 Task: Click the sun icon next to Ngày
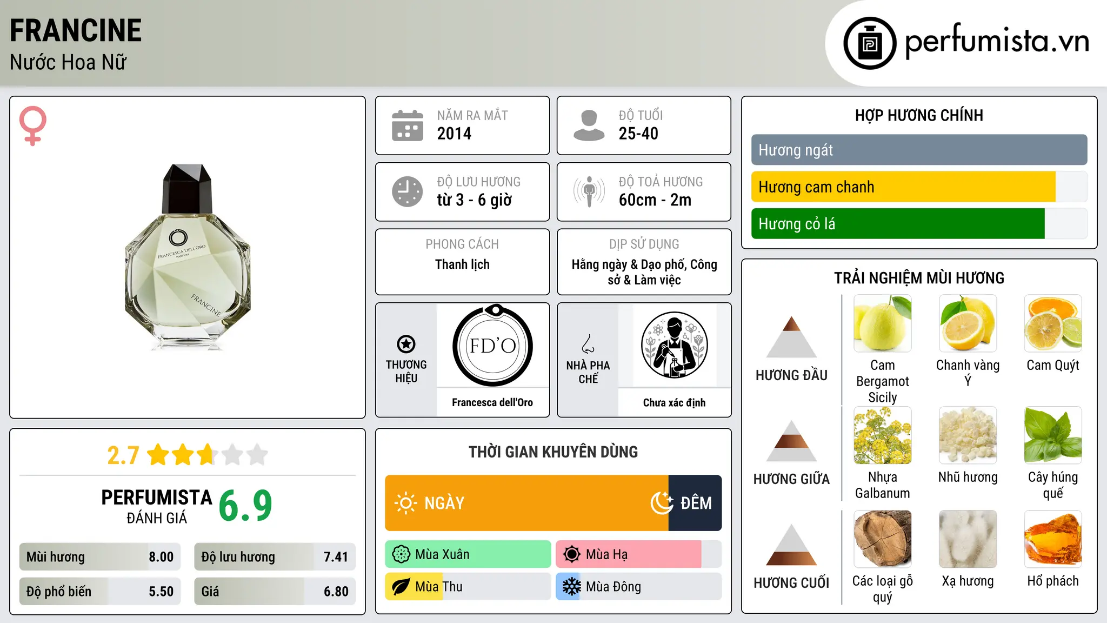[x=406, y=503]
